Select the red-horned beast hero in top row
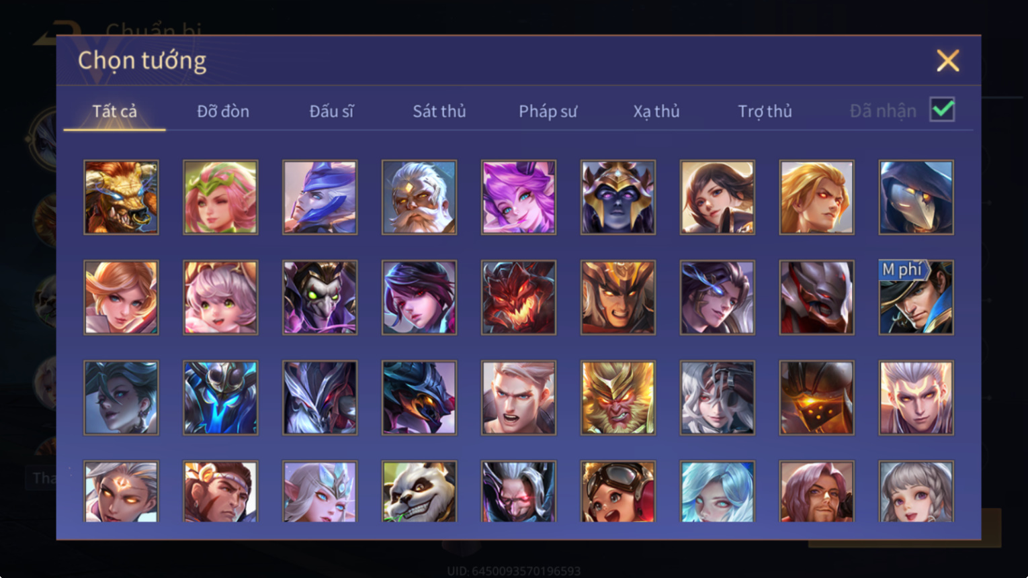This screenshot has height=578, width=1028. [x=121, y=197]
